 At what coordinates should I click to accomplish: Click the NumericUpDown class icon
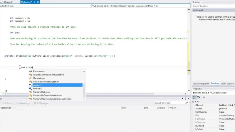click(x=31, y=92)
